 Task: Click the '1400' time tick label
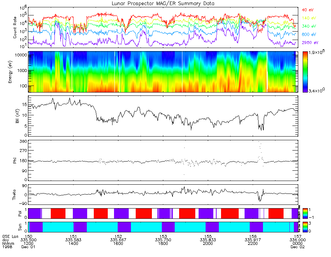pyautogui.click(x=73, y=243)
